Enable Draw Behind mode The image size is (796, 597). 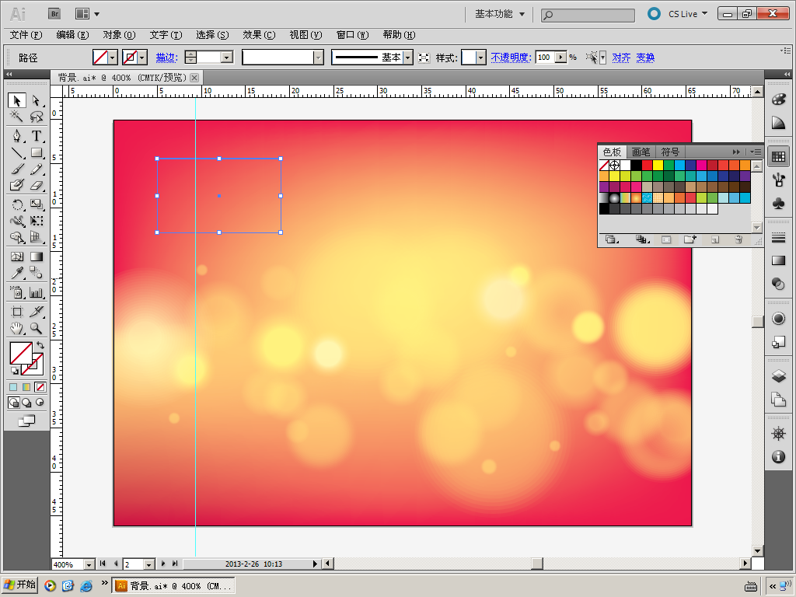pos(26,403)
